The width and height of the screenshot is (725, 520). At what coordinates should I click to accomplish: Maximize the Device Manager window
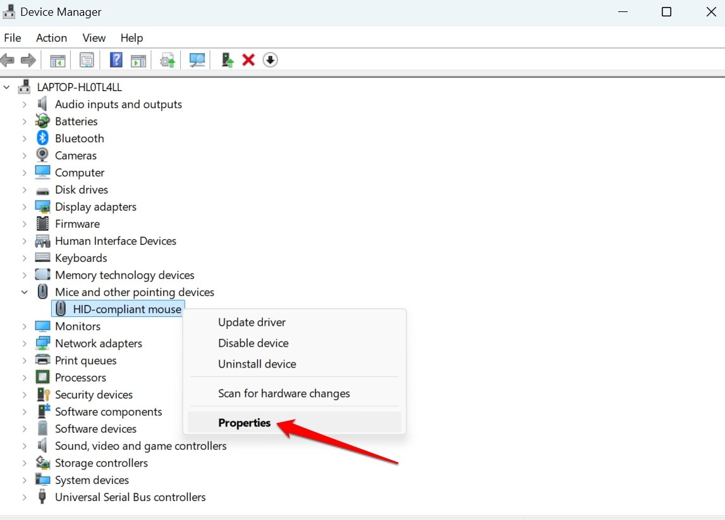point(666,12)
